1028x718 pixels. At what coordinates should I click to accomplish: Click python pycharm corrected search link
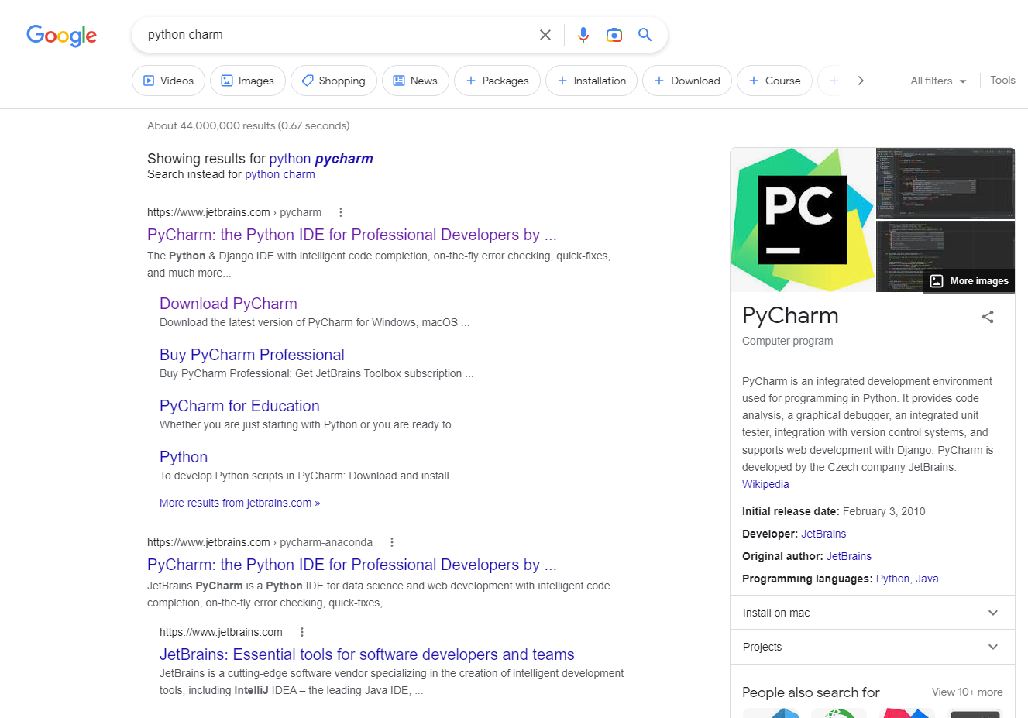pos(321,159)
